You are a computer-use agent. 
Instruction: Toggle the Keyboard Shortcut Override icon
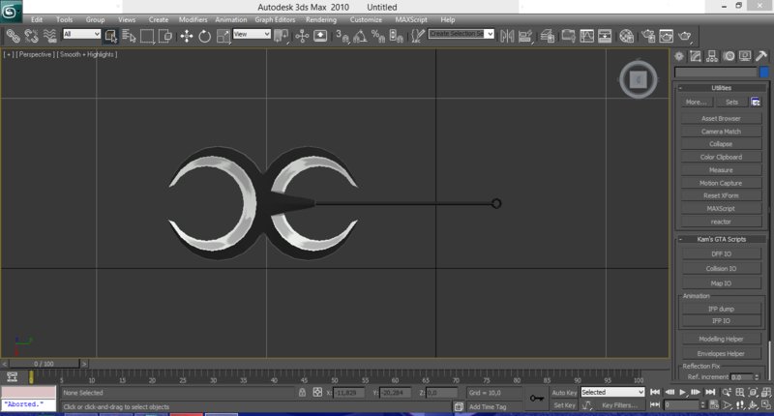[x=320, y=36]
